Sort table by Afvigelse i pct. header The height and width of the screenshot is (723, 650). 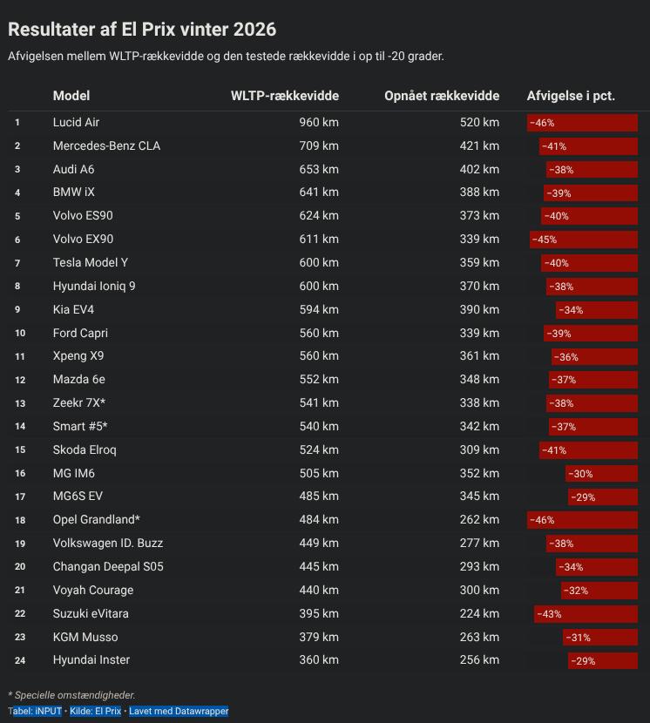coord(571,96)
